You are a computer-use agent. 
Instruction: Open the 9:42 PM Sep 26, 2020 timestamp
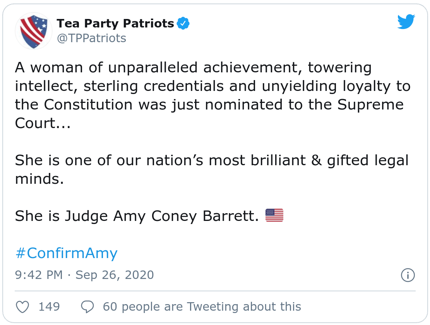pos(84,275)
